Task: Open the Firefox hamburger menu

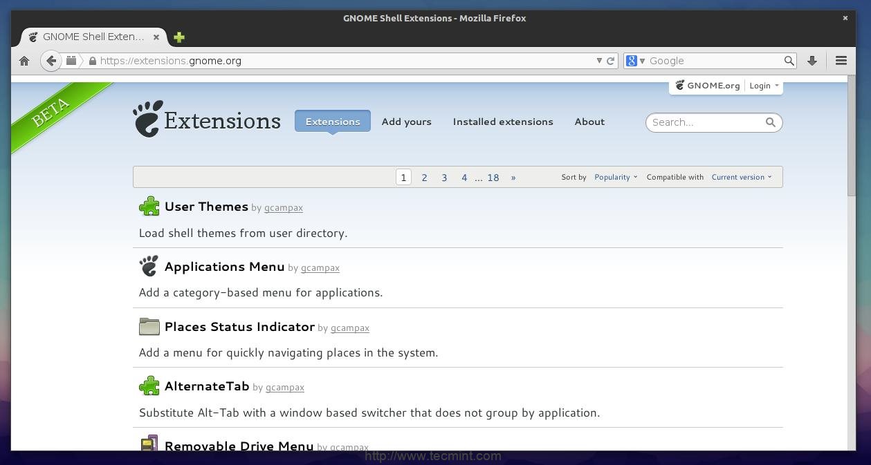Action: (841, 61)
